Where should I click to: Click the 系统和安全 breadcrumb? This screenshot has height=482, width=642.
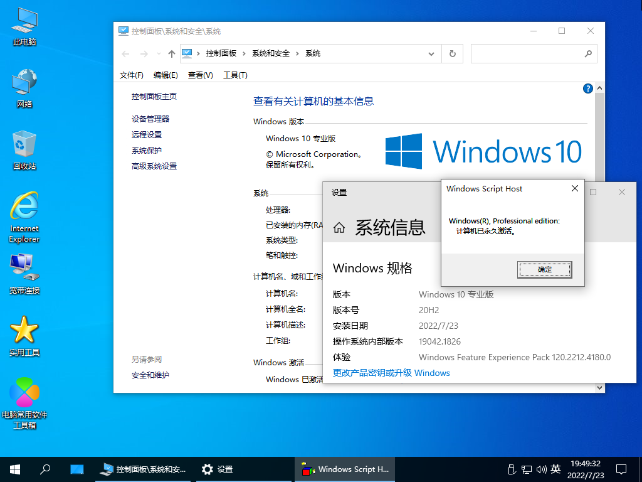[271, 54]
